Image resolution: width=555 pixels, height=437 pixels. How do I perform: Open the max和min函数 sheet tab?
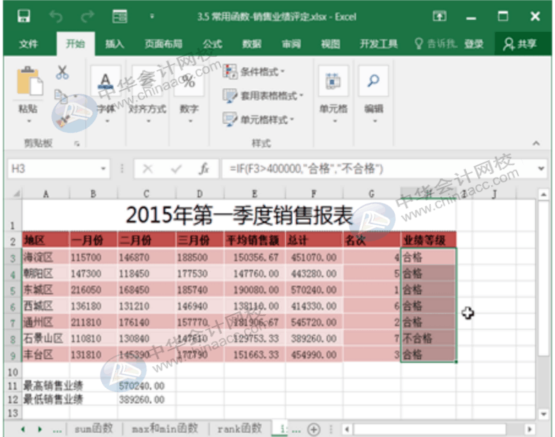(x=165, y=429)
